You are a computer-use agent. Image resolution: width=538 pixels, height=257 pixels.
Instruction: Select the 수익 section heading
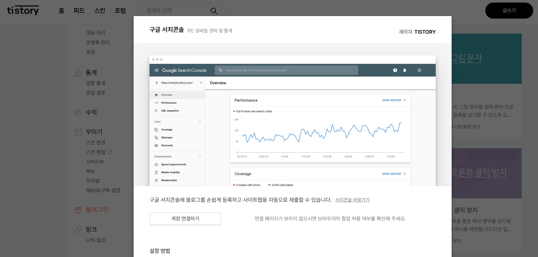[x=91, y=112]
